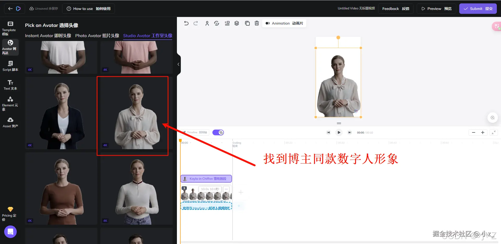Image resolution: width=501 pixels, height=244 pixels.
Task: Delete the selected avatar with the trash icon
Action: [257, 23]
